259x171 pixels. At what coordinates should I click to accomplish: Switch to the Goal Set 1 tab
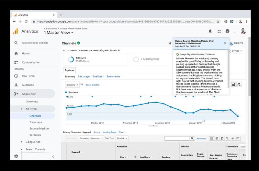tap(98, 76)
